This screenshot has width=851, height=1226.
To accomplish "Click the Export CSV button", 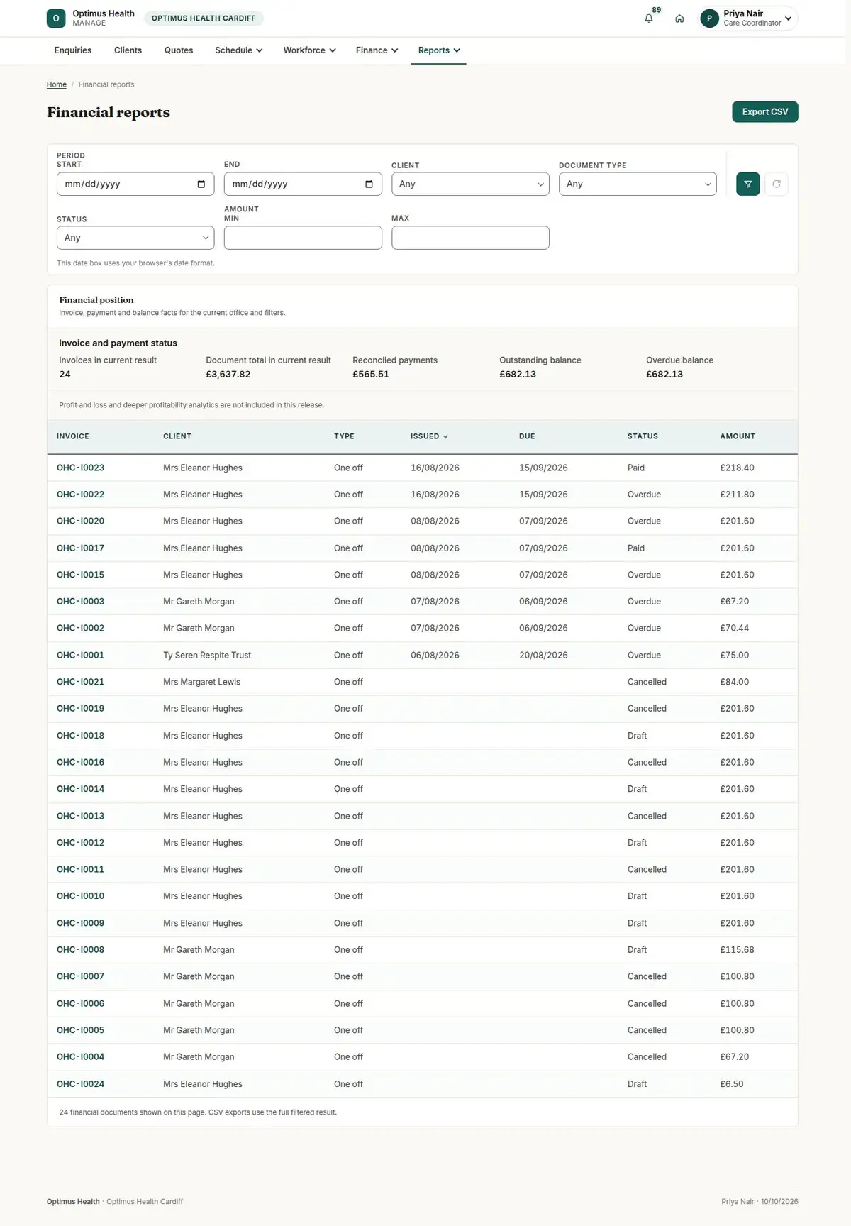I will coord(765,112).
